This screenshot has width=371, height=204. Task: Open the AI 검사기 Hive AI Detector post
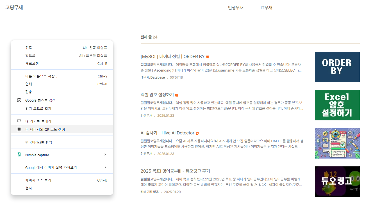coord(167,133)
